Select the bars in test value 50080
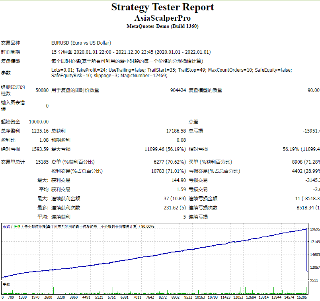320x301 pixels. (42, 90)
